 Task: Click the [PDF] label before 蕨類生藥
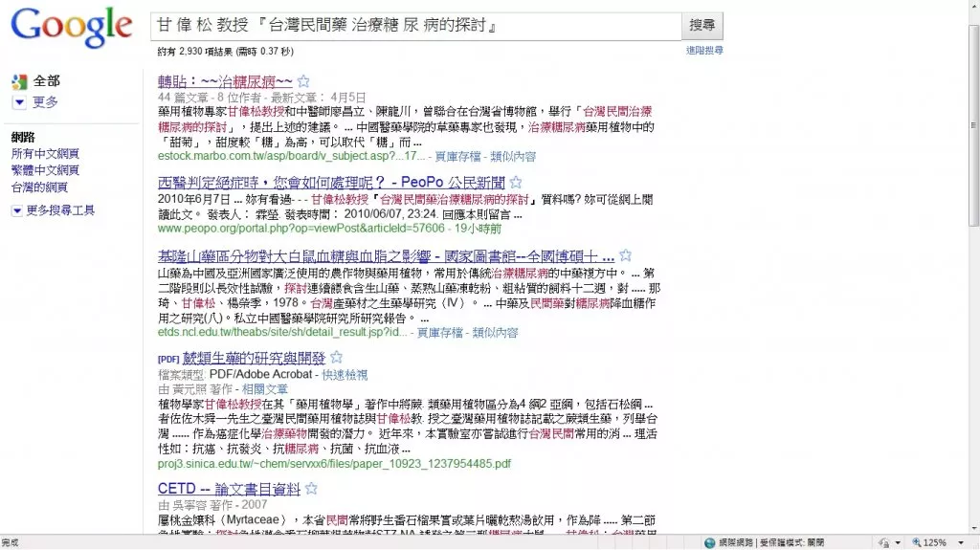pos(168,359)
